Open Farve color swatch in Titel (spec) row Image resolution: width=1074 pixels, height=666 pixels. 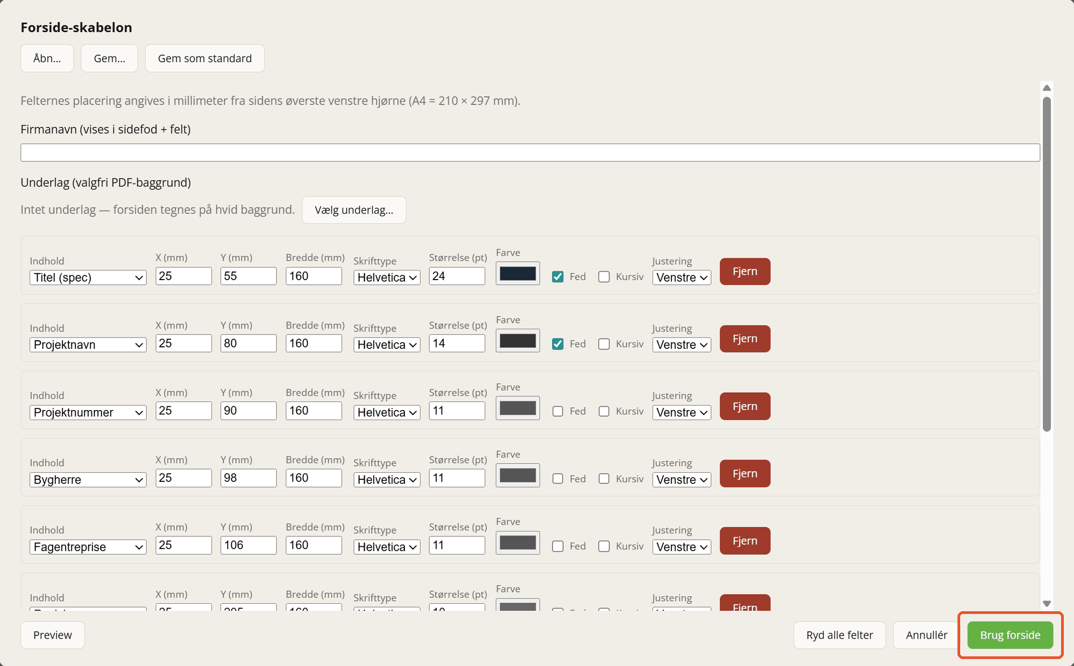[x=518, y=274]
